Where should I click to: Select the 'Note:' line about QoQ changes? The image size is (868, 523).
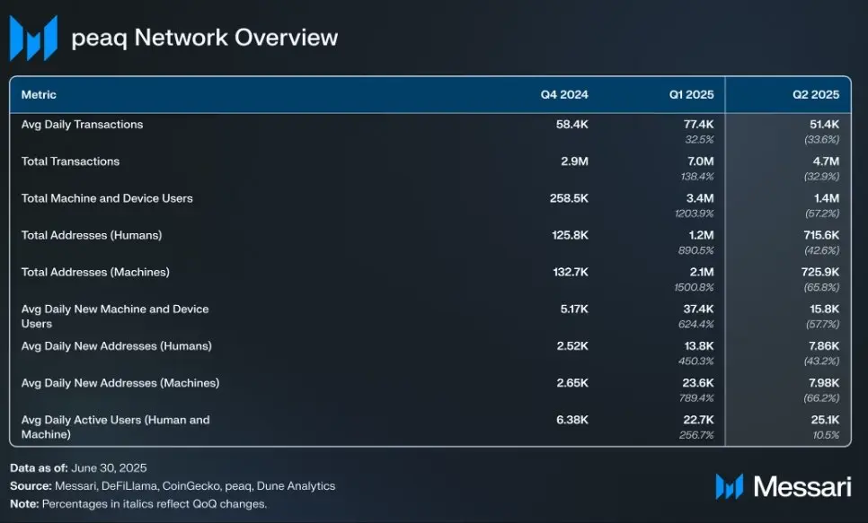tap(138, 505)
